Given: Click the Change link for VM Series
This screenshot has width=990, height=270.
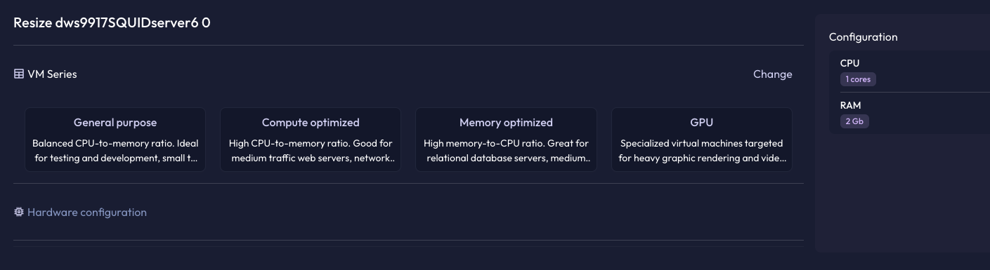Looking at the screenshot, I should [x=772, y=74].
